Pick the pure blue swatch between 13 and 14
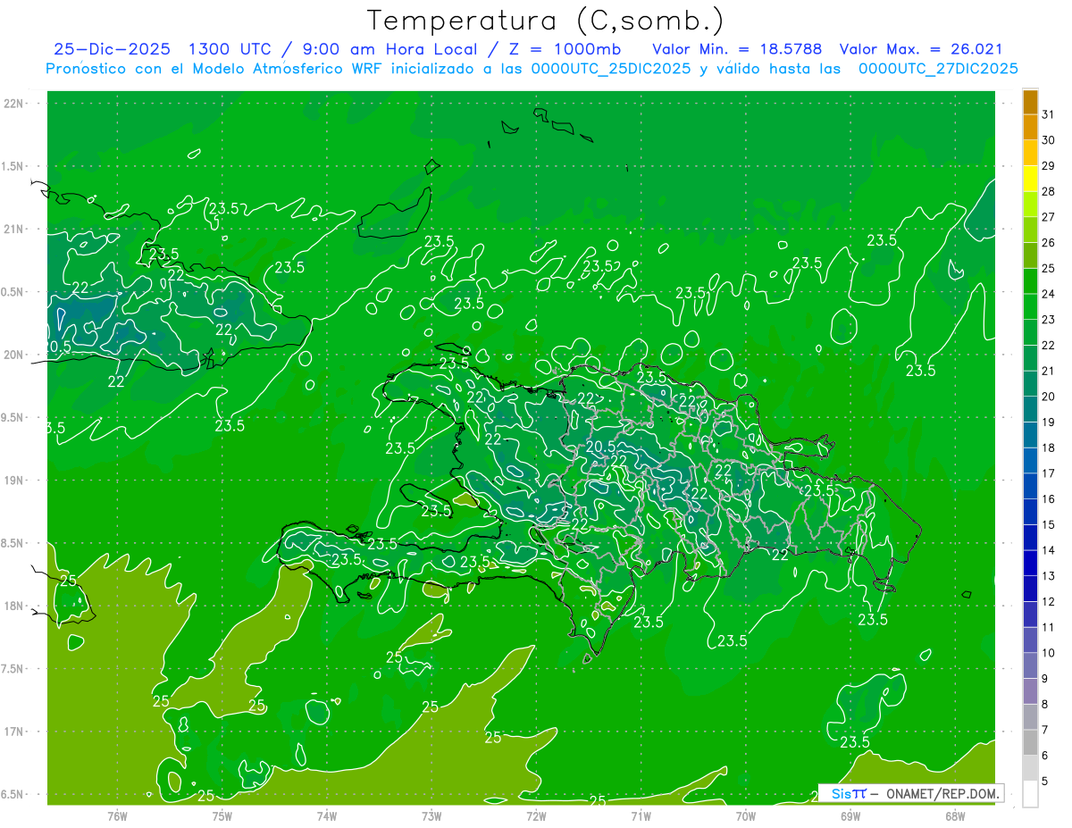The width and height of the screenshot is (1072, 828). point(1030,564)
